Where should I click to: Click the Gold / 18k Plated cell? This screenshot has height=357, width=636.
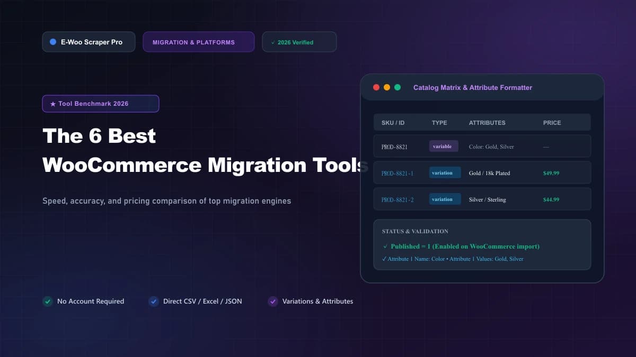coord(489,173)
